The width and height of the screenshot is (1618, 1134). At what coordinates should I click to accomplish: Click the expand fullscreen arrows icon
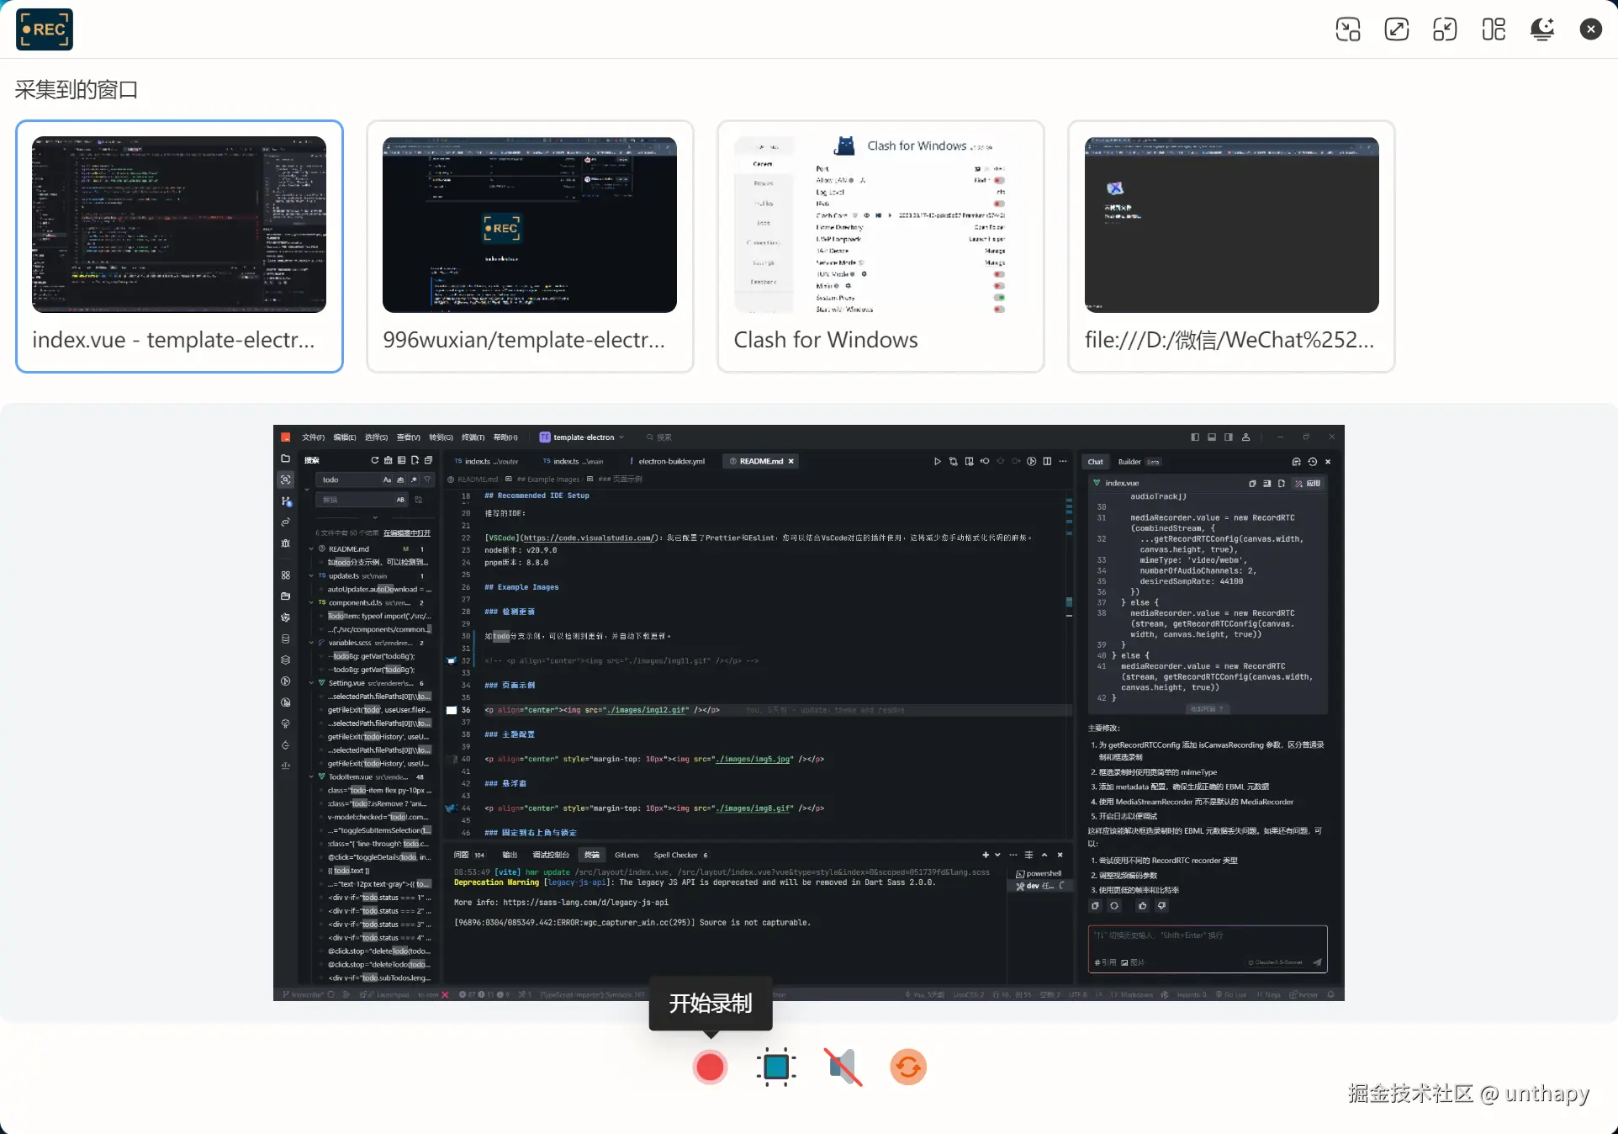[1397, 29]
